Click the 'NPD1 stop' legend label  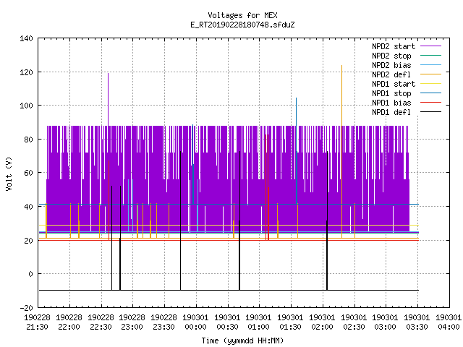391,93
